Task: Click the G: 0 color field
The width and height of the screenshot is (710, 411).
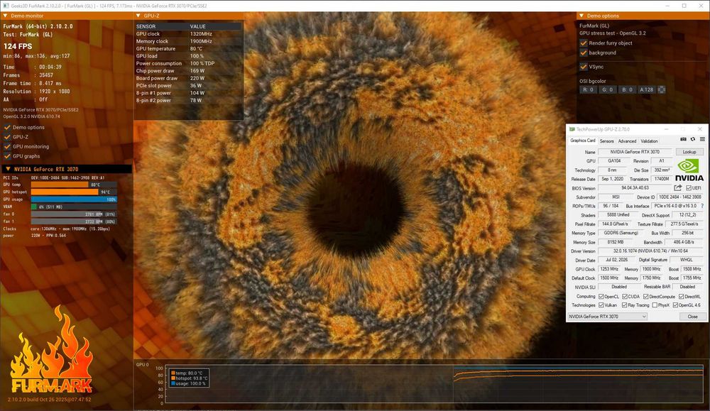Action: tap(607, 89)
